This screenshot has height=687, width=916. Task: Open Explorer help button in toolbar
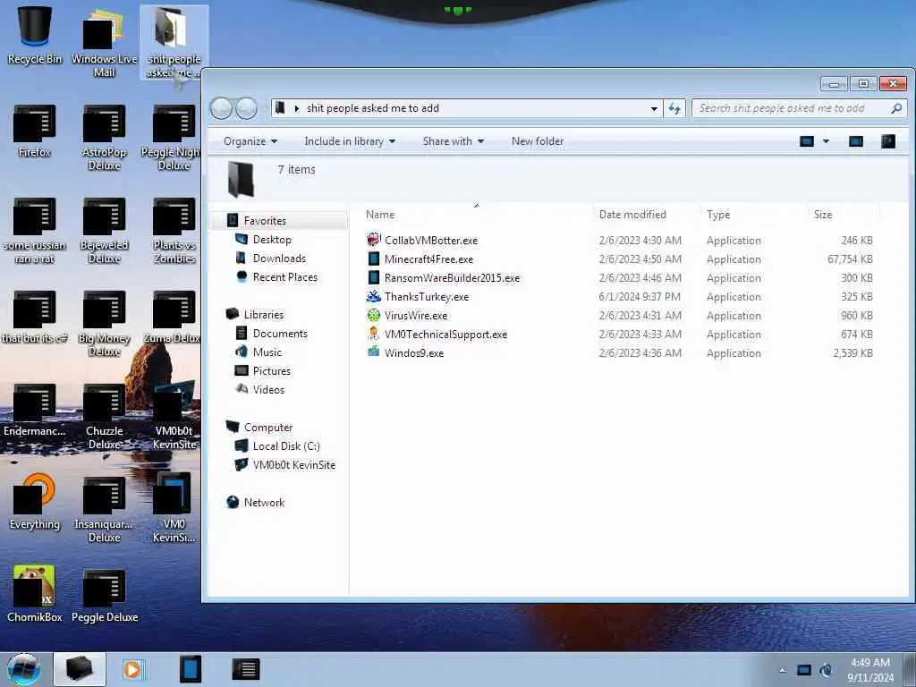(x=888, y=141)
